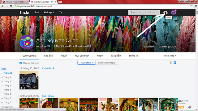Click the search magnifier icon
This screenshot has width=198, height=111.
[x=131, y=12]
